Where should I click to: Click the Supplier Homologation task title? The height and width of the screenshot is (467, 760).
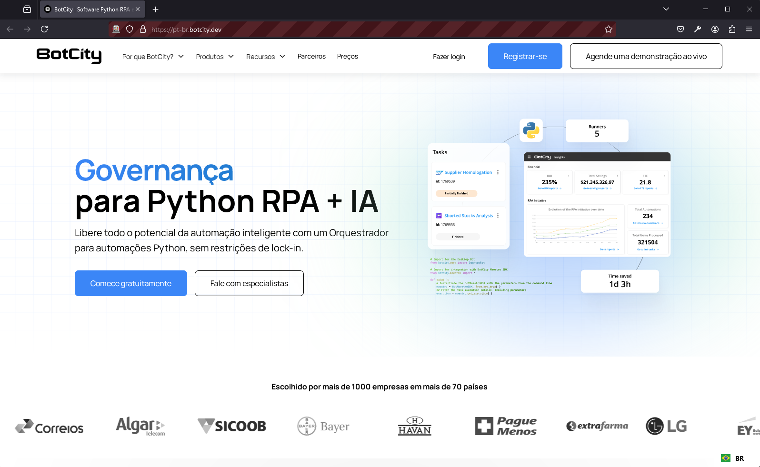(468, 172)
